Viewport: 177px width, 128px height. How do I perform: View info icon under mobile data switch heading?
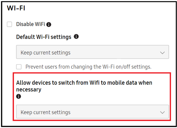19,96
